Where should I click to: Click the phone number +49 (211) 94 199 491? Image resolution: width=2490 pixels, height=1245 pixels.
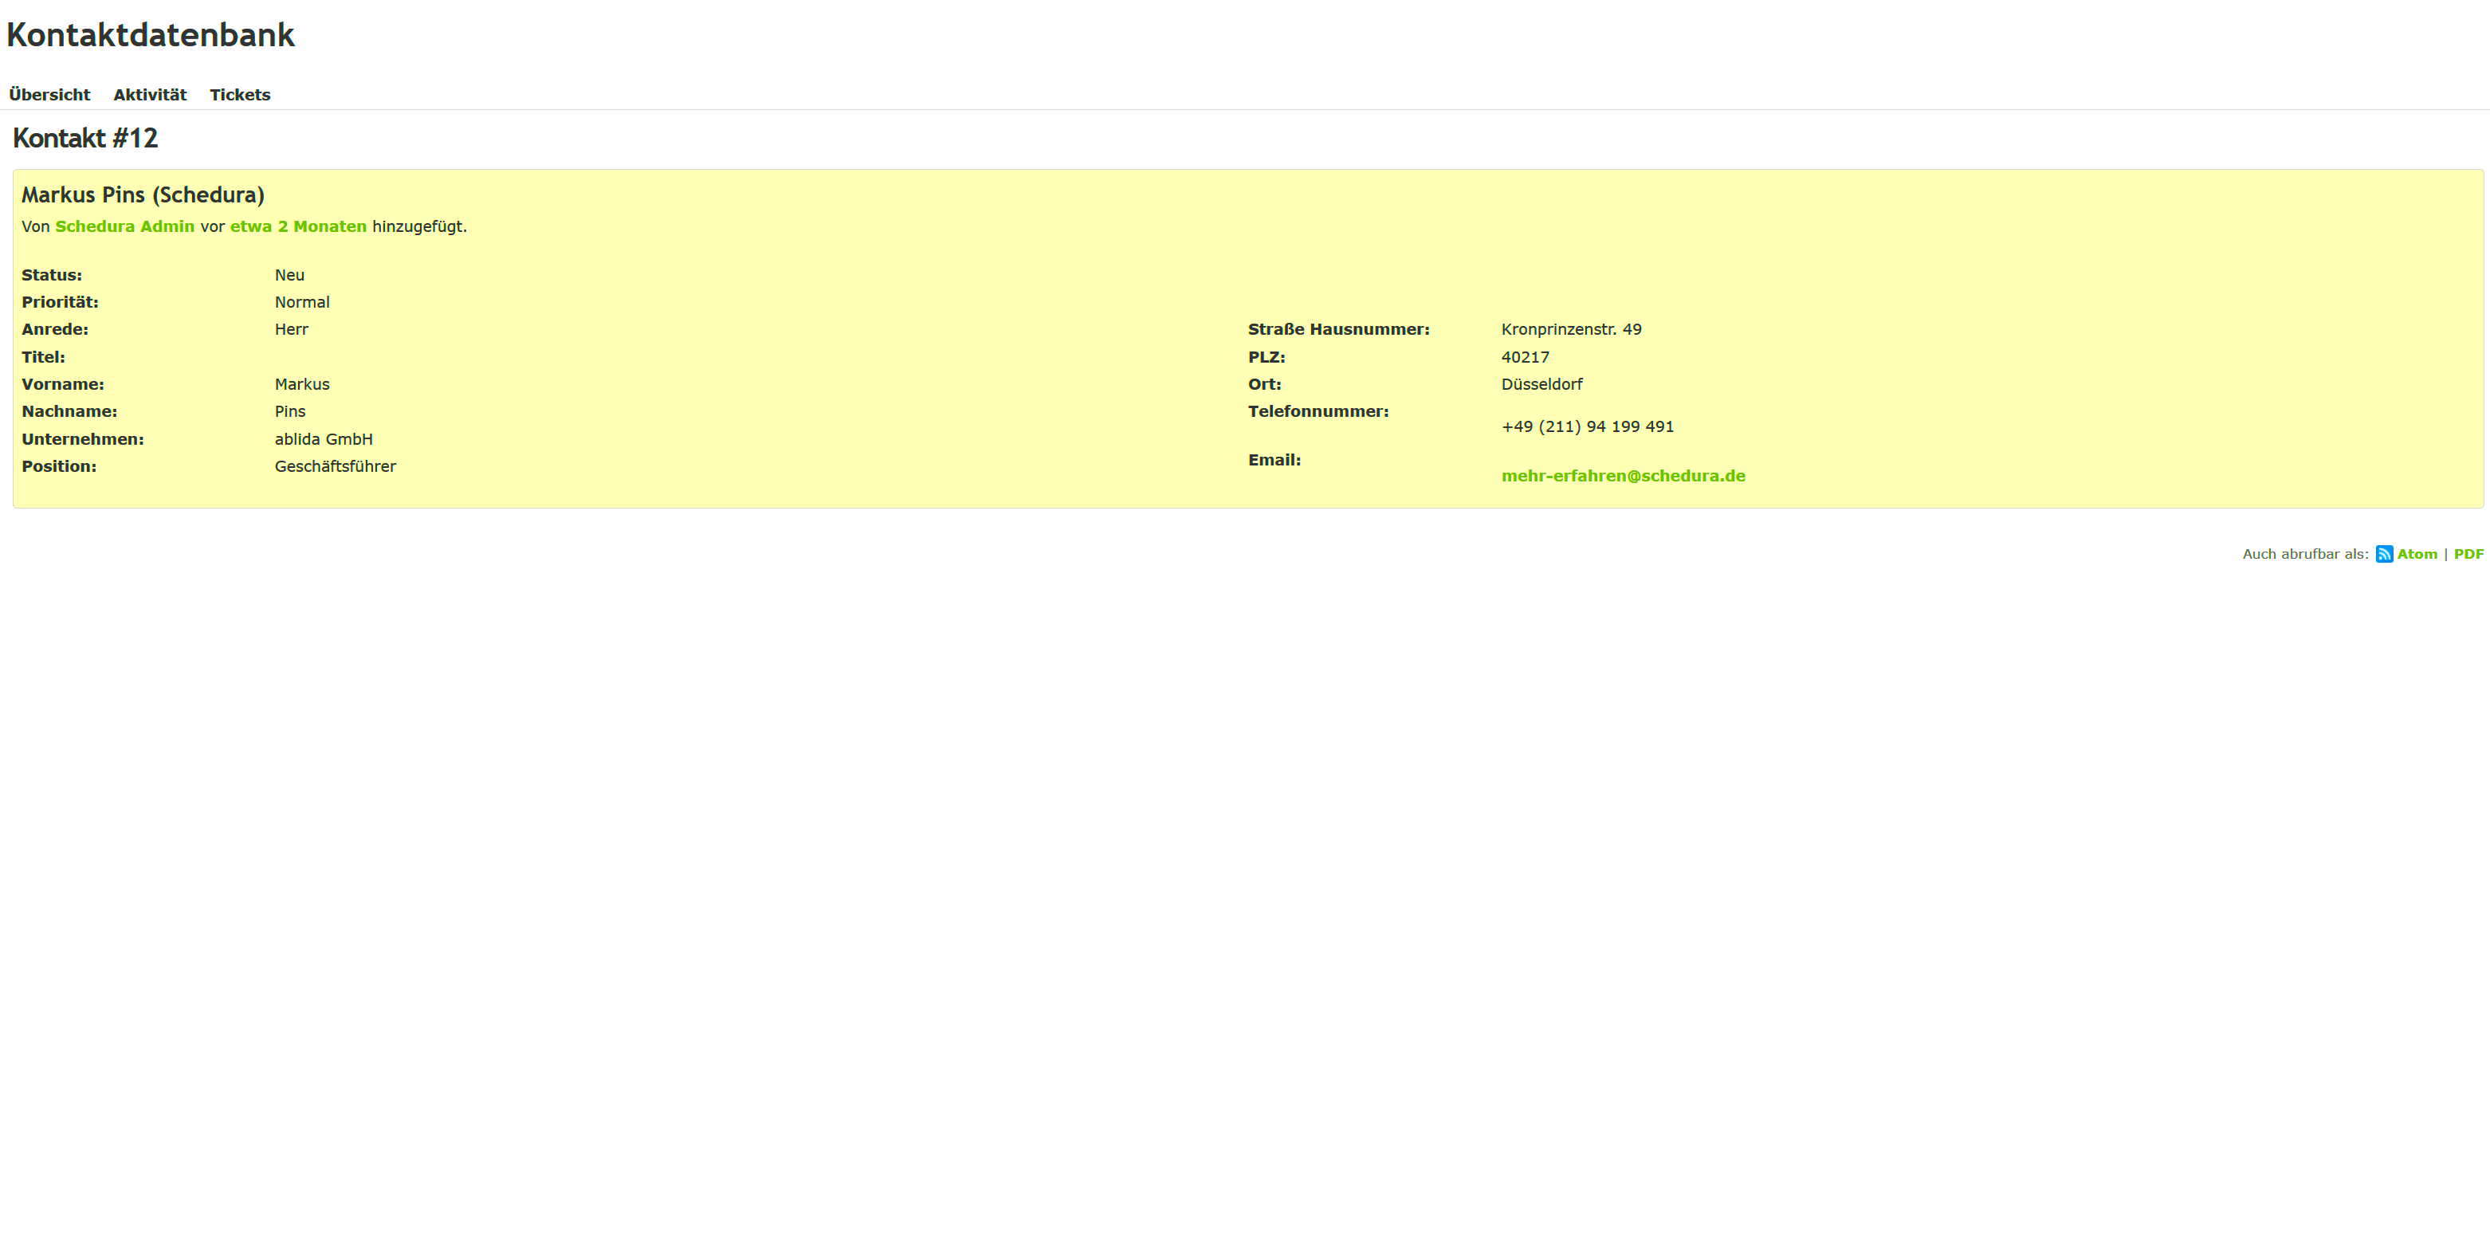1587,426
